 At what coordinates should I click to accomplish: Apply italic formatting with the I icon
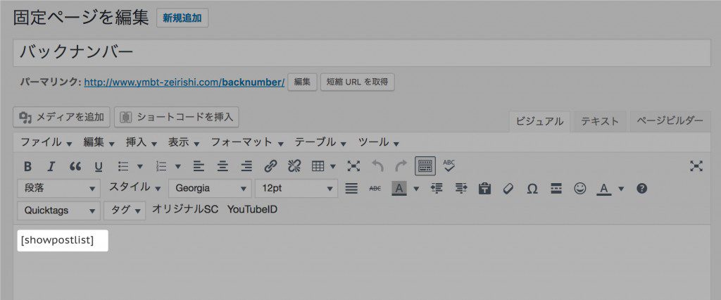pos(51,166)
